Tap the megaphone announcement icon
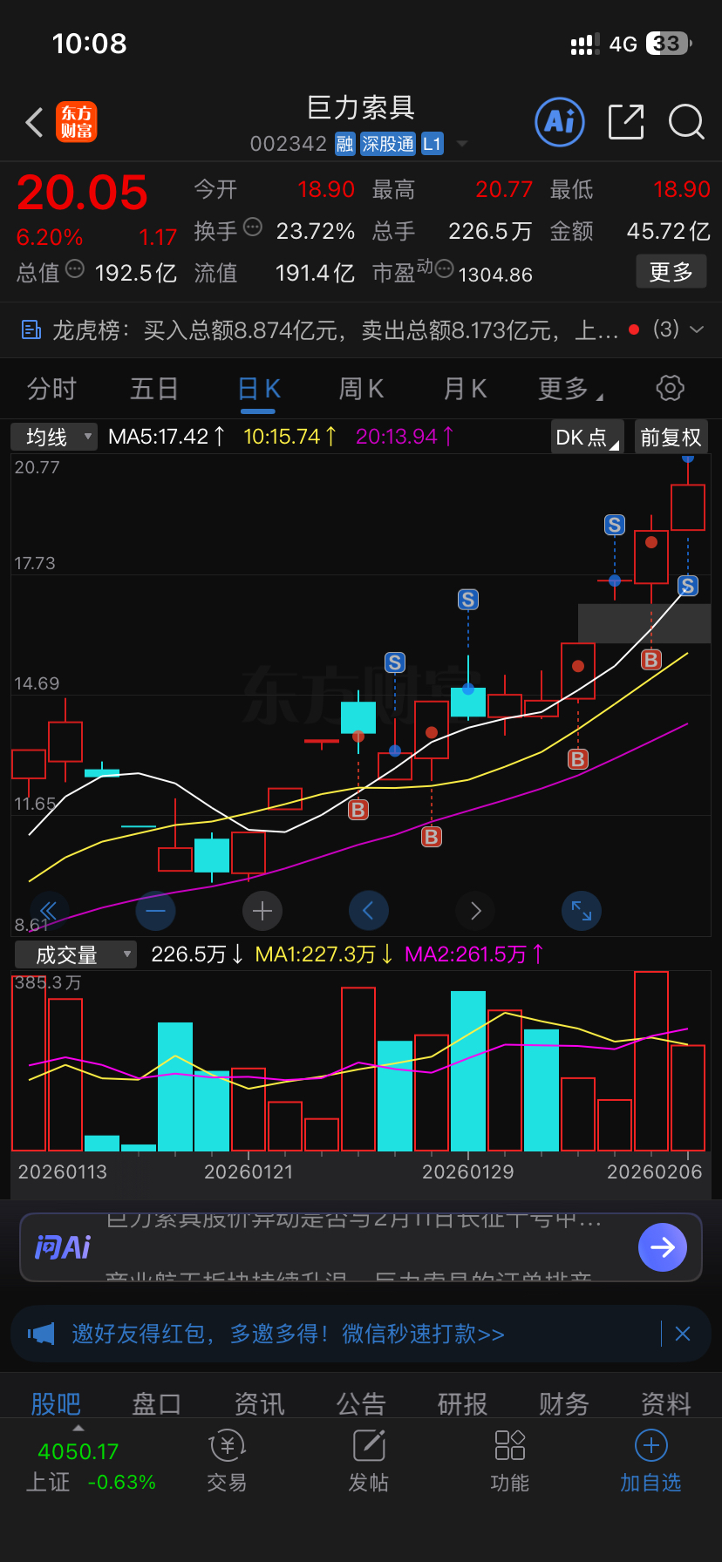Viewport: 722px width, 1562px height. coord(41,1334)
